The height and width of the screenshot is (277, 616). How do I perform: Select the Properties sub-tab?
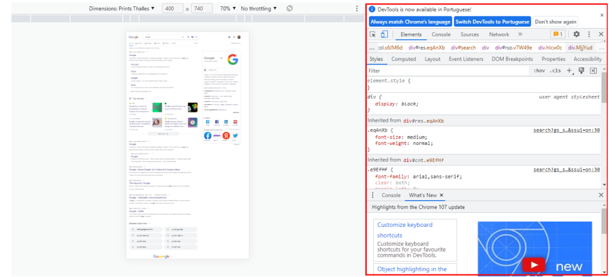[x=553, y=59]
